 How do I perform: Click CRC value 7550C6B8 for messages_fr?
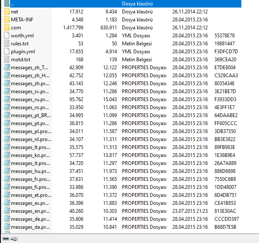point(225,179)
